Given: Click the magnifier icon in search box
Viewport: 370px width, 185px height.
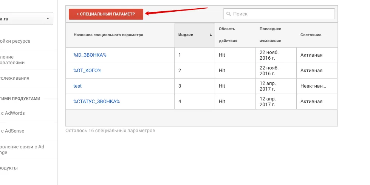Looking at the screenshot, I should [x=228, y=14].
